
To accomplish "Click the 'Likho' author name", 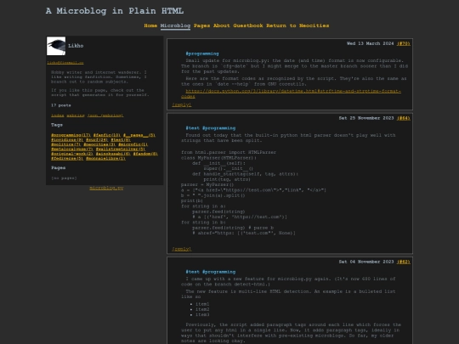I will (x=76, y=46).
